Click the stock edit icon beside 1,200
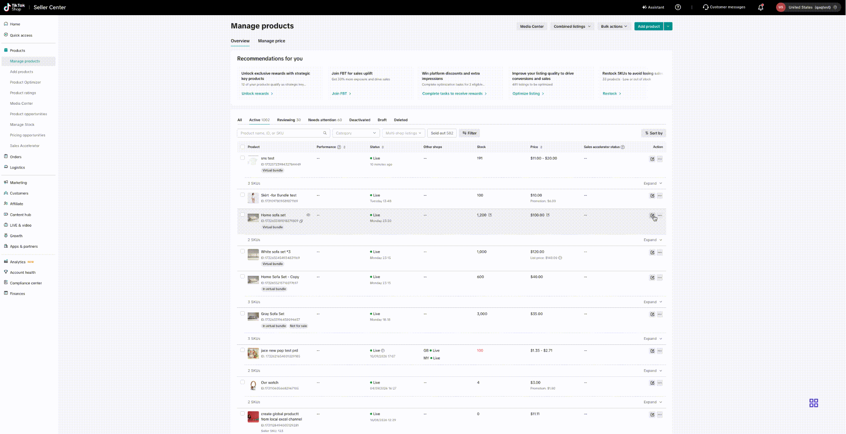The image size is (846, 434). point(490,215)
